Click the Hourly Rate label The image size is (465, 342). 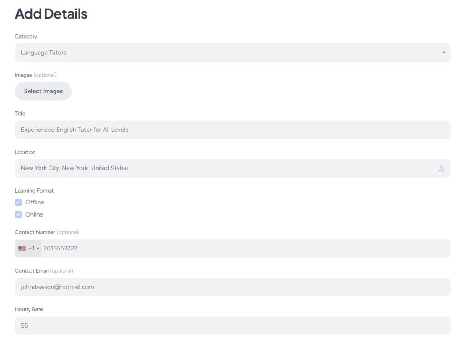pos(29,309)
